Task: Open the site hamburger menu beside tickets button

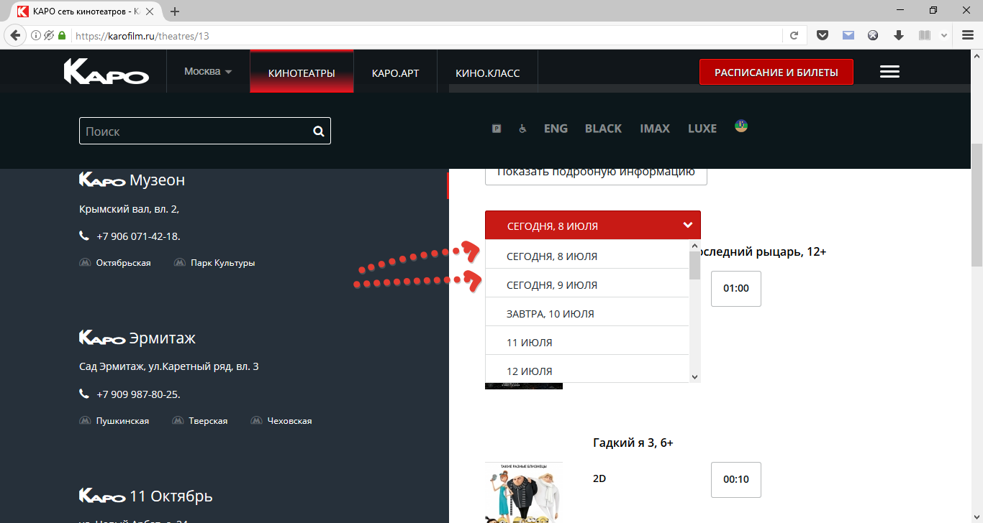Action: pyautogui.click(x=889, y=72)
